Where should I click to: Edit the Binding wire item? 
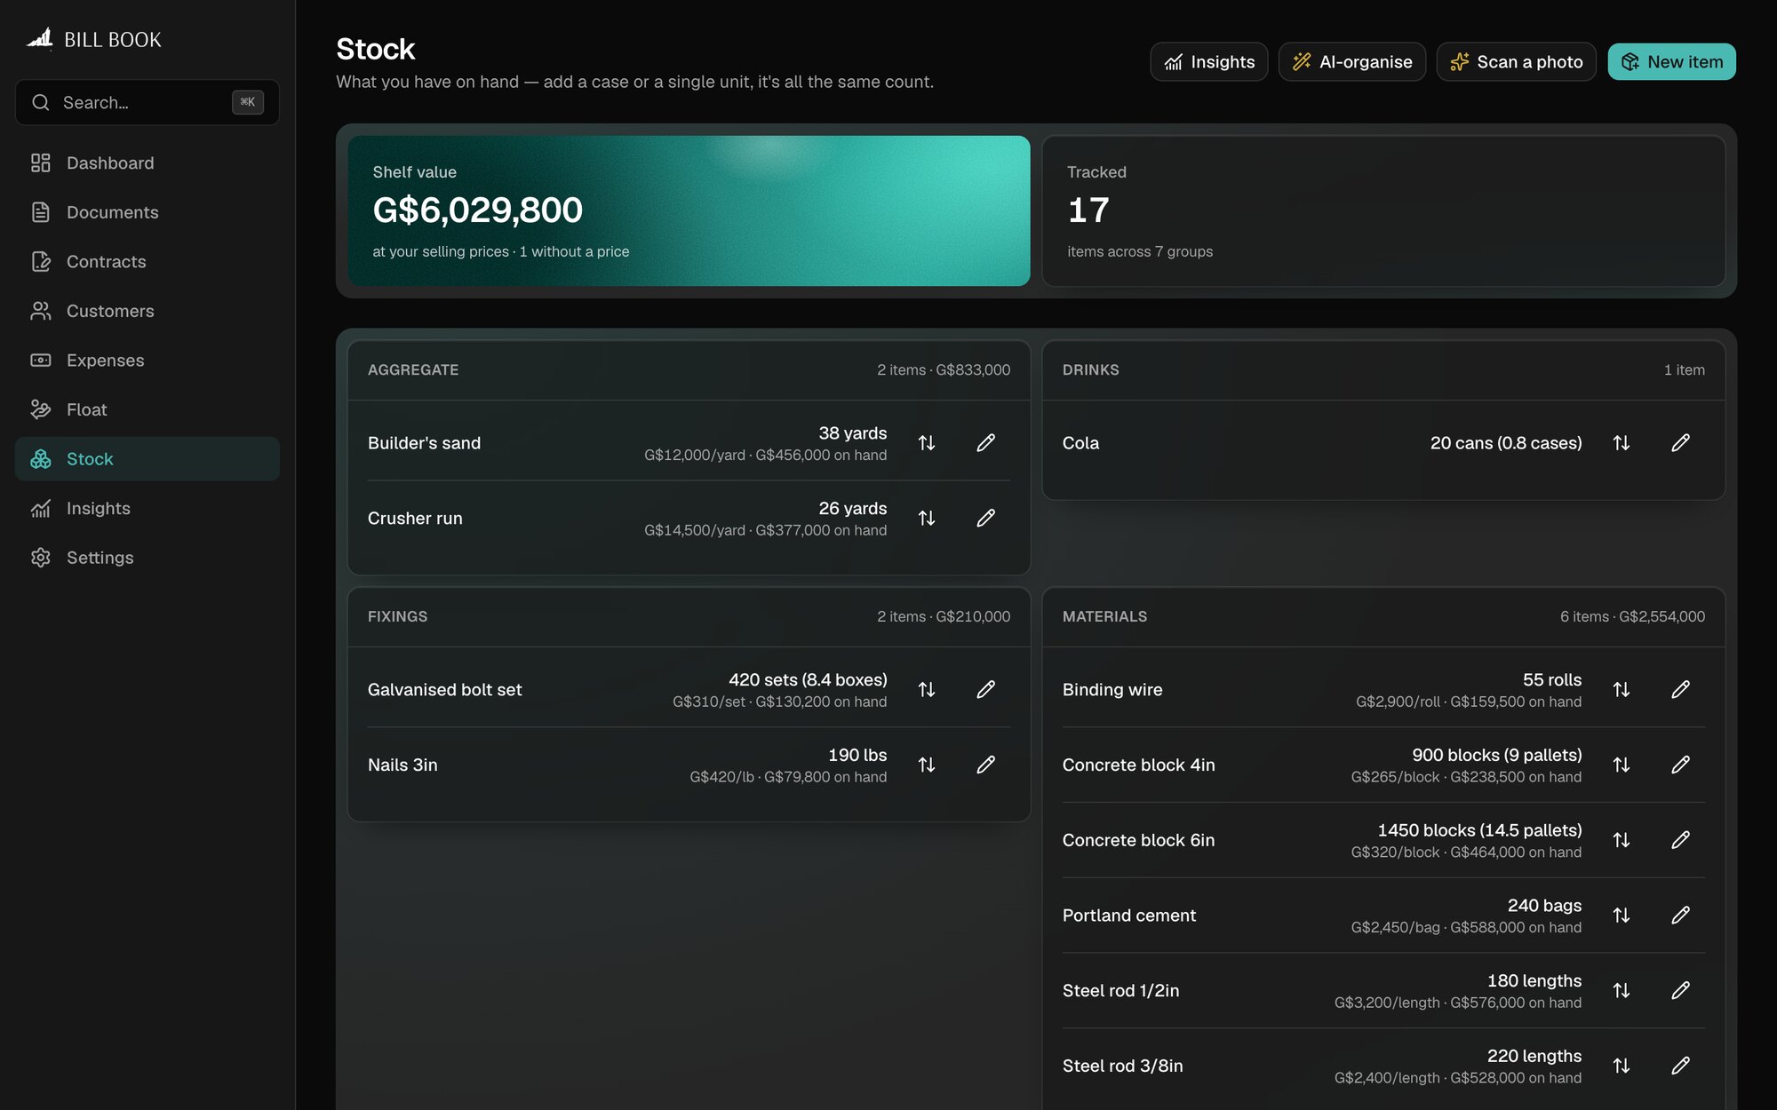(1681, 690)
